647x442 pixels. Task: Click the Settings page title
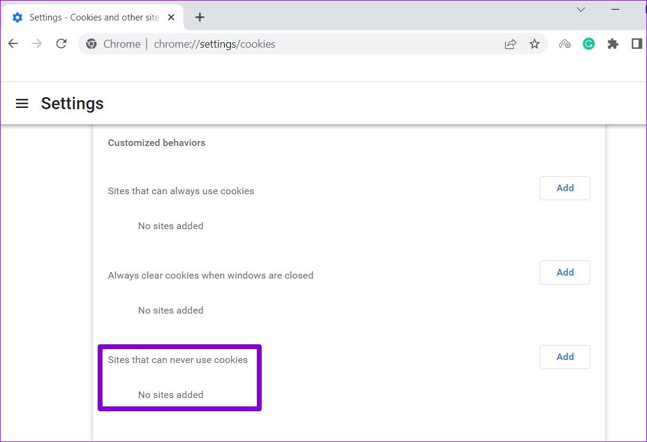pyautogui.click(x=72, y=103)
